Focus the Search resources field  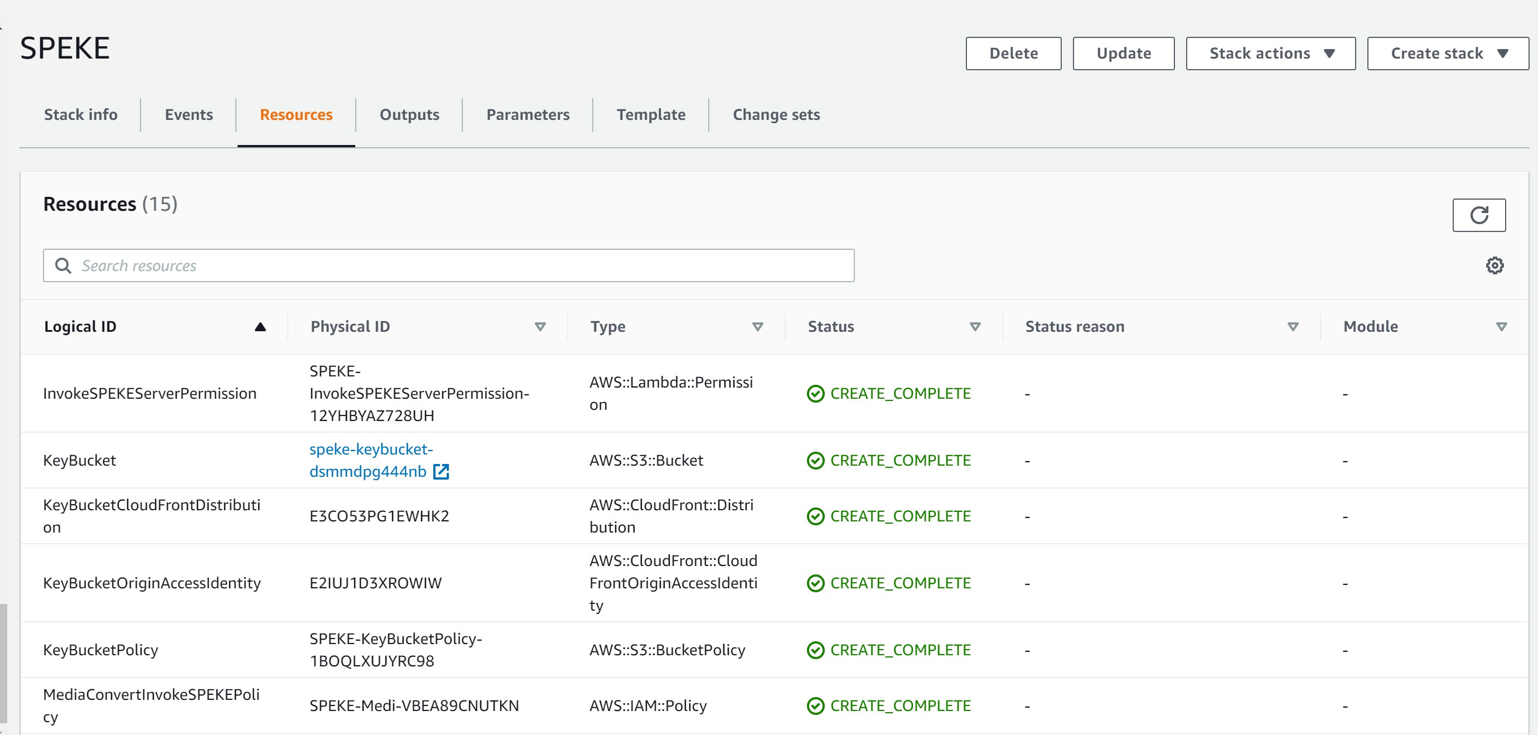(x=448, y=265)
